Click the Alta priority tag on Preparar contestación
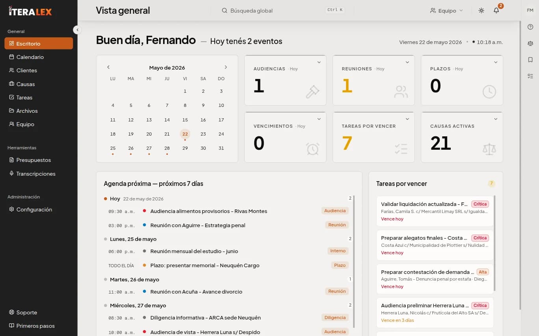Screen dimensions: 539x336 483,272
